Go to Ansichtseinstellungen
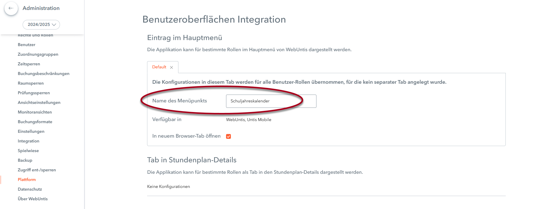This screenshot has height=209, width=560. click(39, 102)
